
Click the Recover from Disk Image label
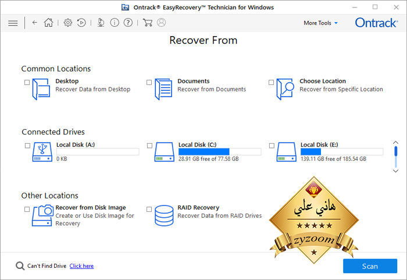tap(91, 207)
